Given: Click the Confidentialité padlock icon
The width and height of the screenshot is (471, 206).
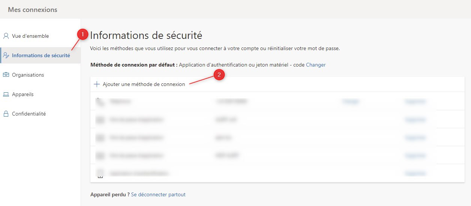Looking at the screenshot, I should 6,114.
